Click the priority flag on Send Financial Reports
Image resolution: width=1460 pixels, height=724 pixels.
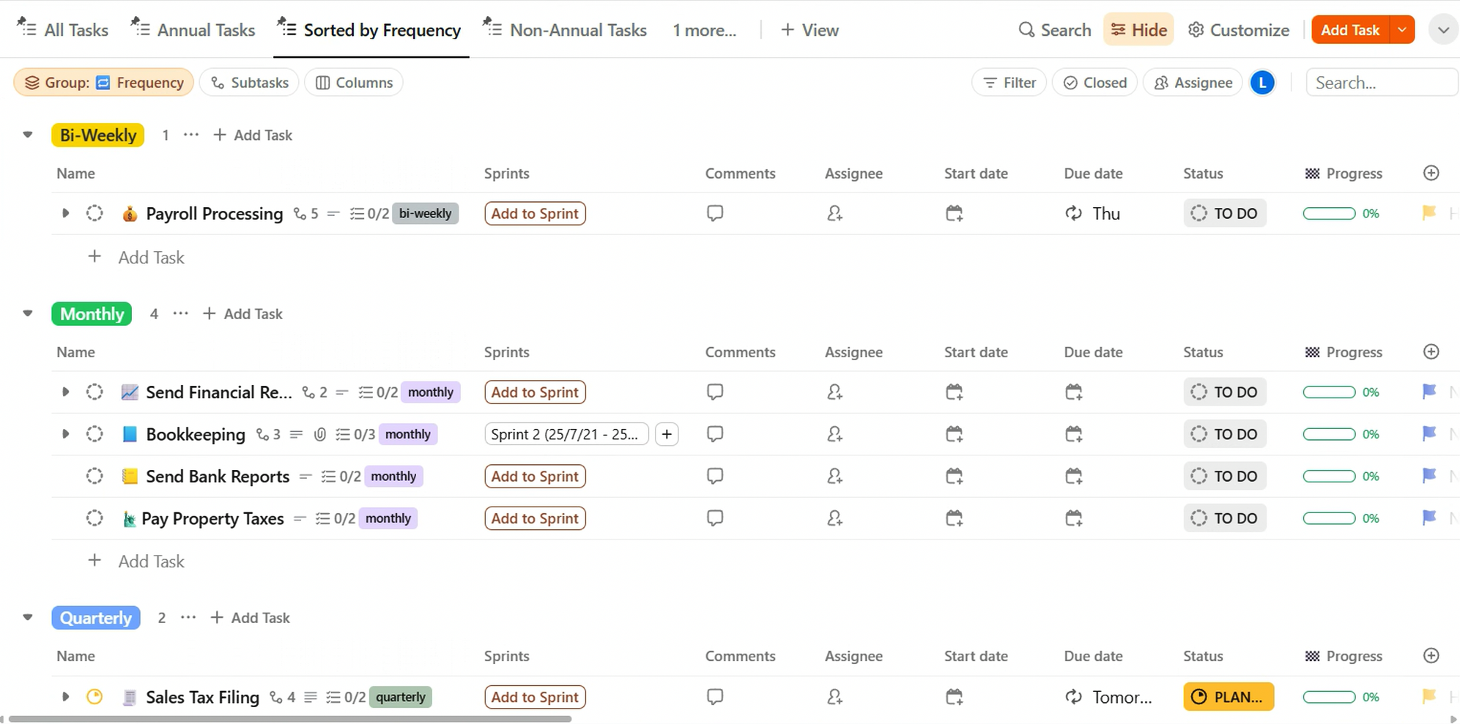(x=1428, y=392)
